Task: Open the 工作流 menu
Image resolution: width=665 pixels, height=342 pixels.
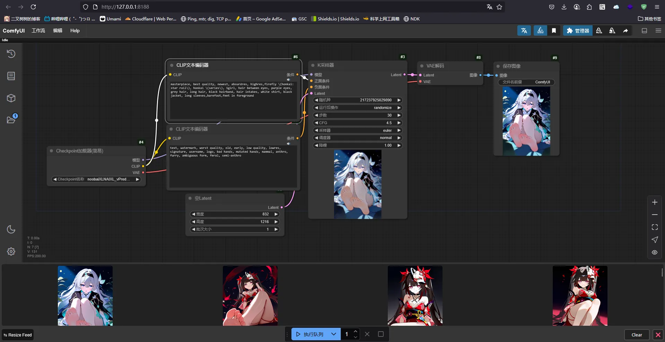Action: pyautogui.click(x=38, y=31)
